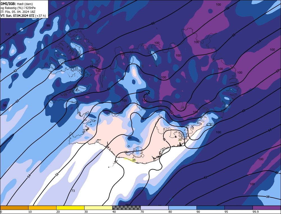281x214 pixels.
Task: Click the dark orange 0–10 legend swatch
Action: (14, 208)
